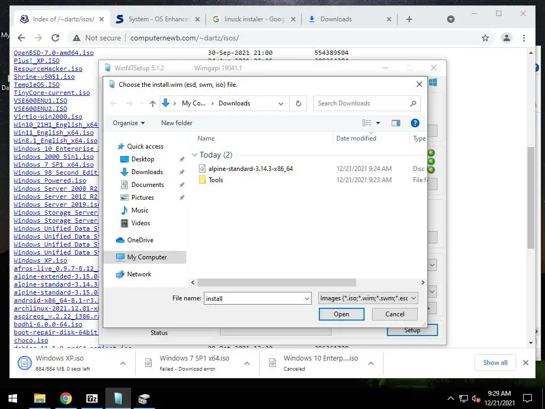The width and height of the screenshot is (545, 409).
Task: Switch to linuck instaler Google tab
Action: coord(254,19)
